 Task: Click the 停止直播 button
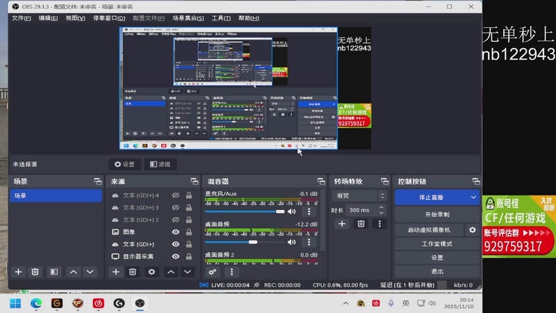point(431,198)
